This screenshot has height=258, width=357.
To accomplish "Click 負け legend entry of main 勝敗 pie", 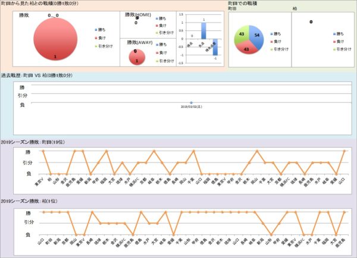I will point(100,38).
